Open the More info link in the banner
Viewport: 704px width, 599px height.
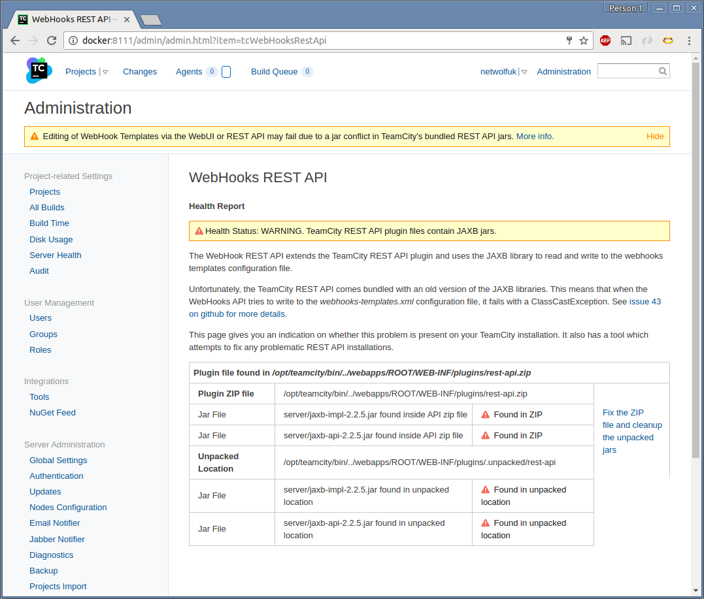535,137
